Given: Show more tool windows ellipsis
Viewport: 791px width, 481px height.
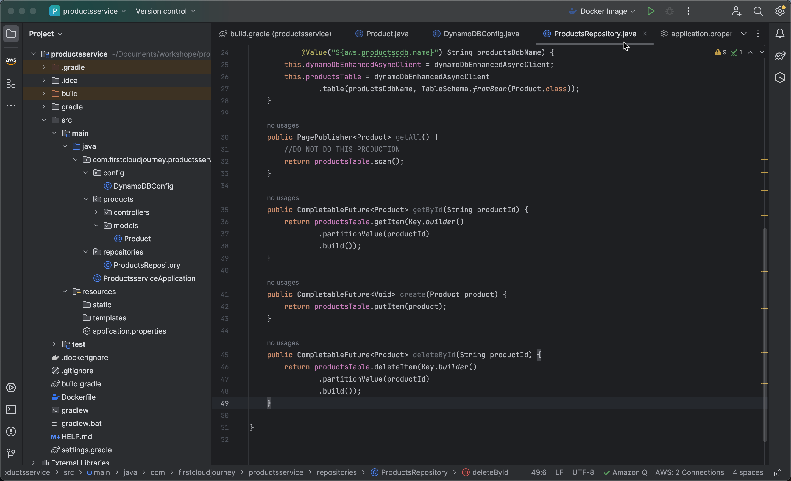Looking at the screenshot, I should point(11,106).
